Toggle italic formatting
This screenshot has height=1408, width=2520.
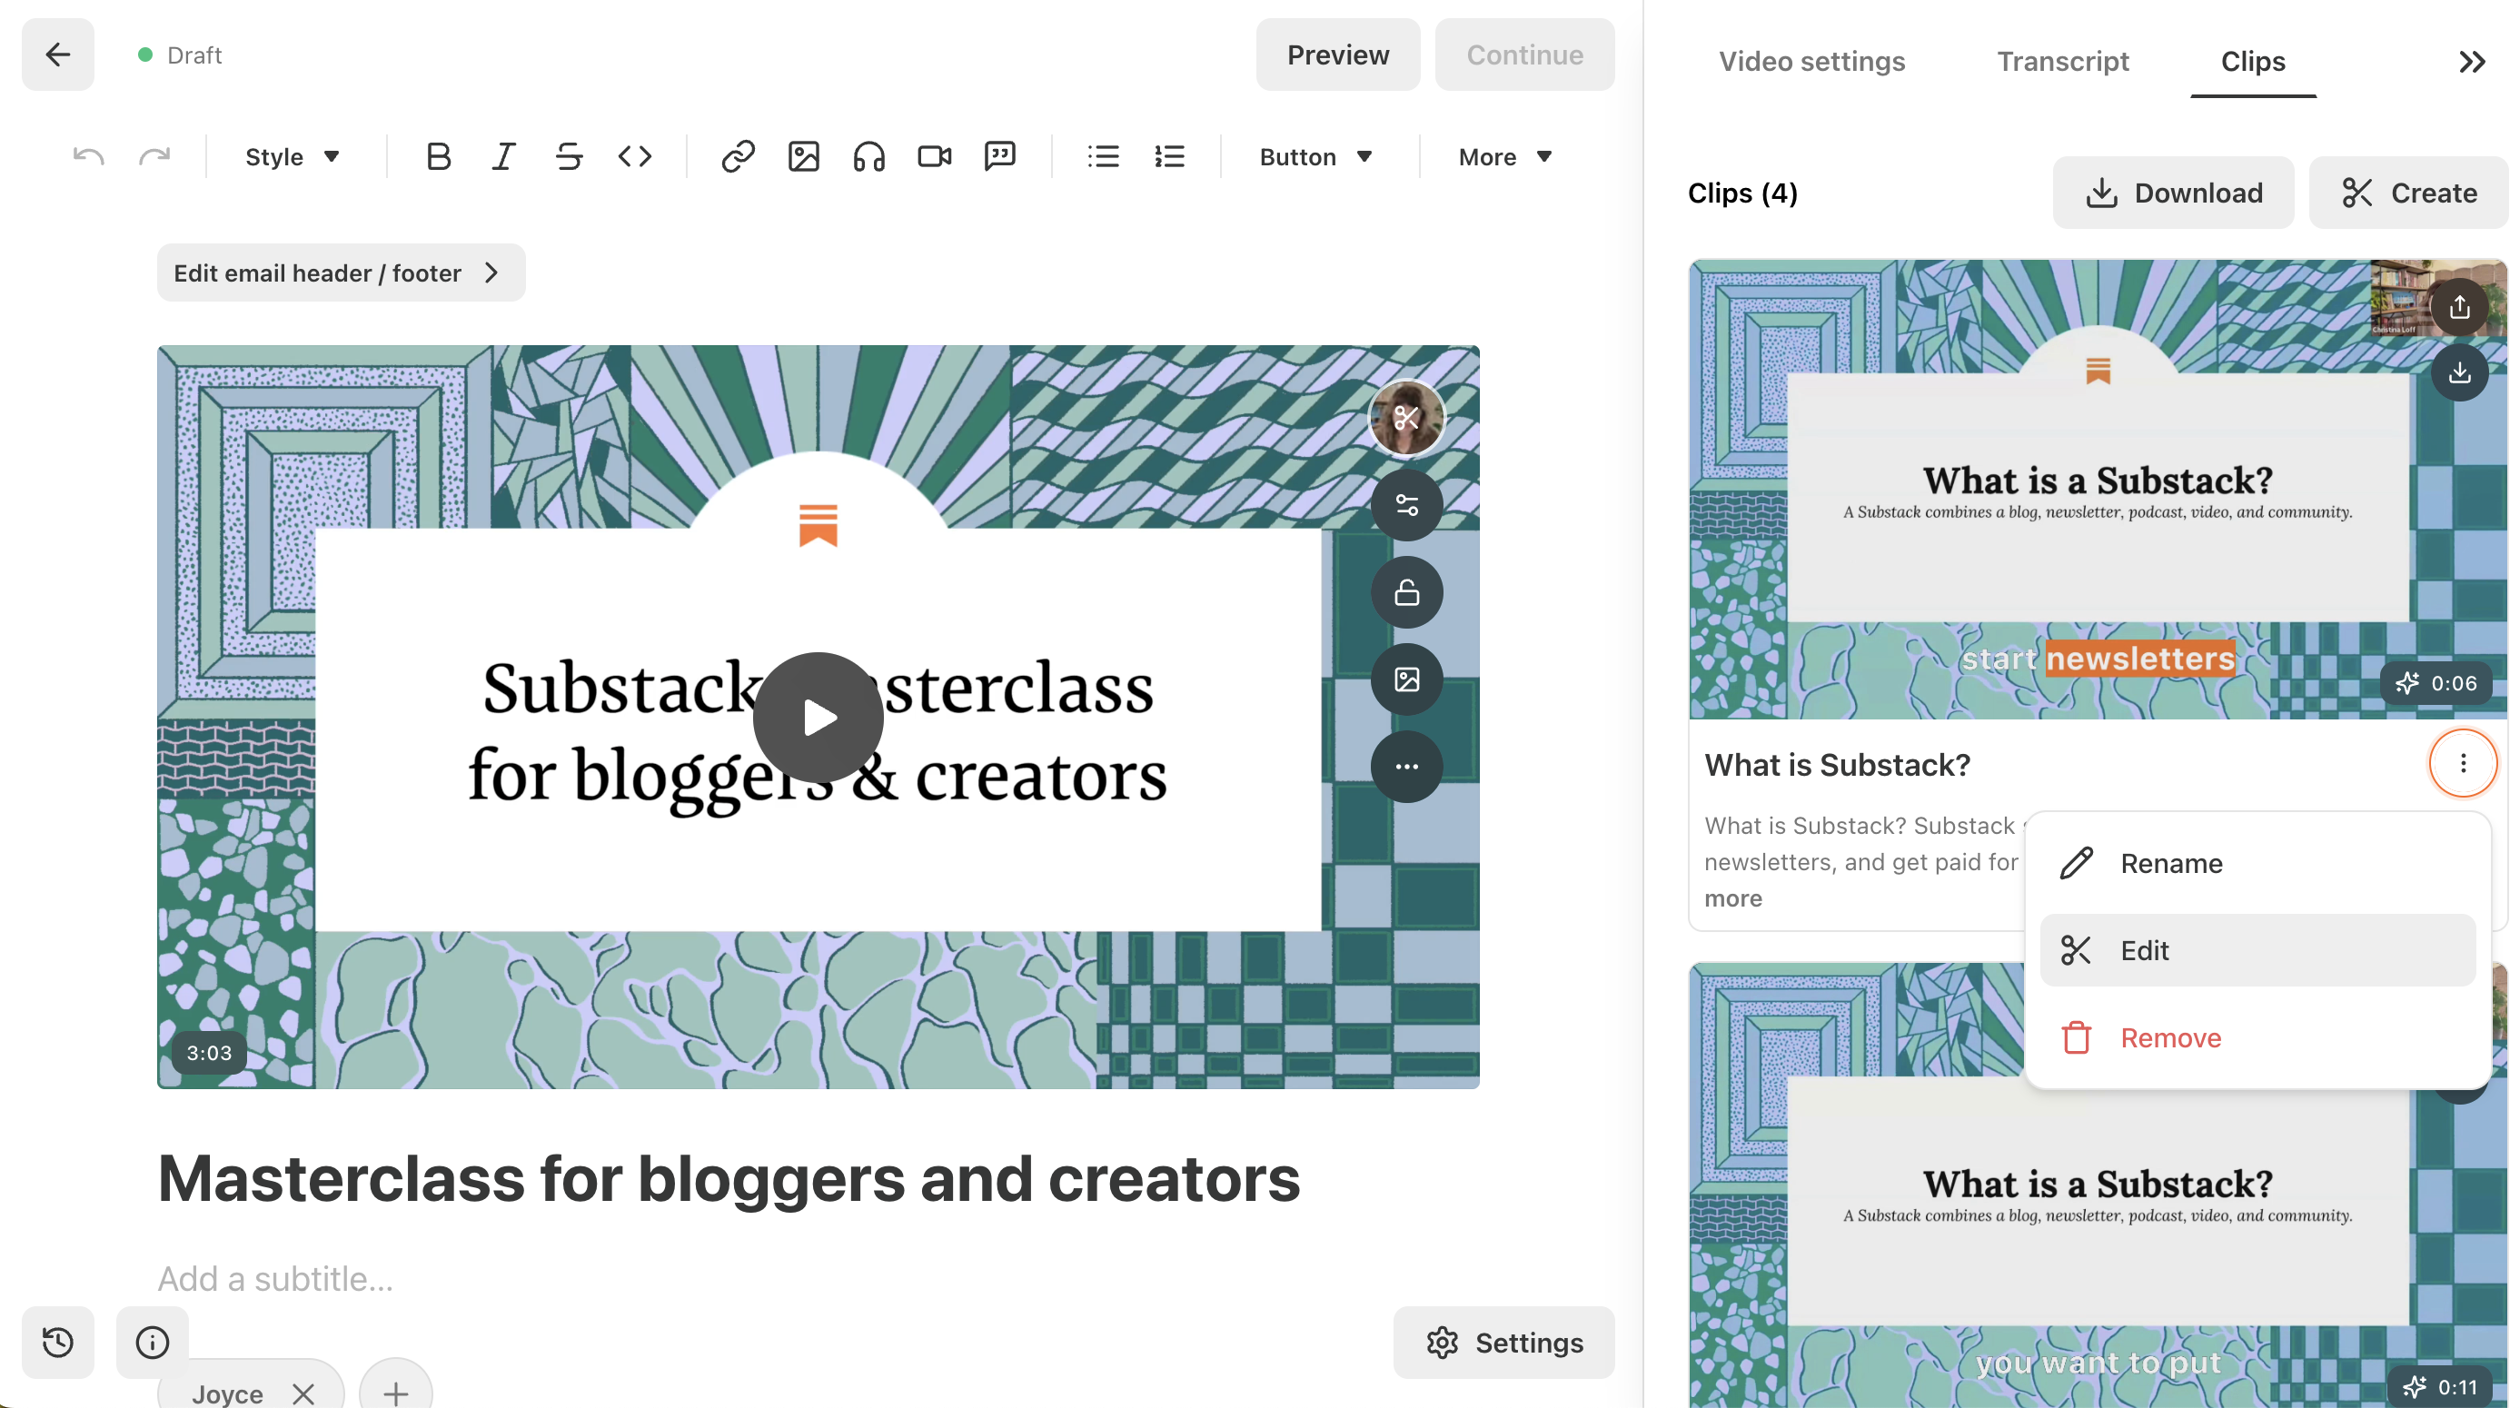coord(503,156)
